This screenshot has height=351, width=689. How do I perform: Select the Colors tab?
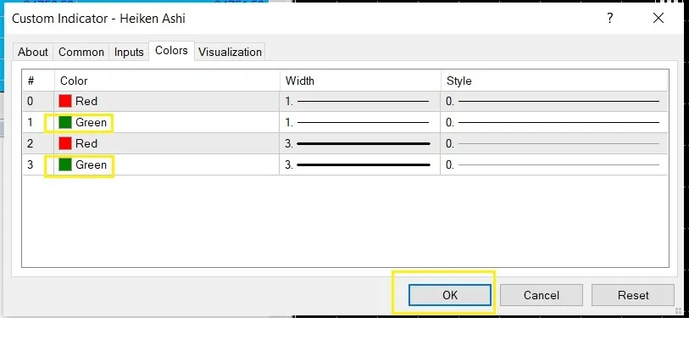[171, 51]
